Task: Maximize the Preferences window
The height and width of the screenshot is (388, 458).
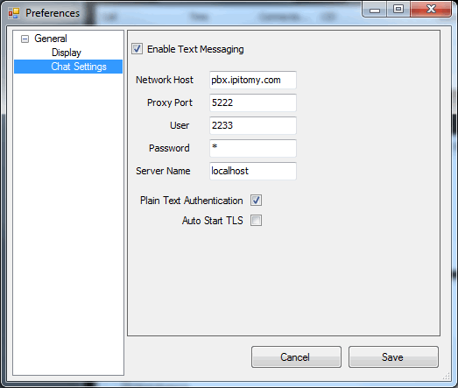Action: (398, 9)
